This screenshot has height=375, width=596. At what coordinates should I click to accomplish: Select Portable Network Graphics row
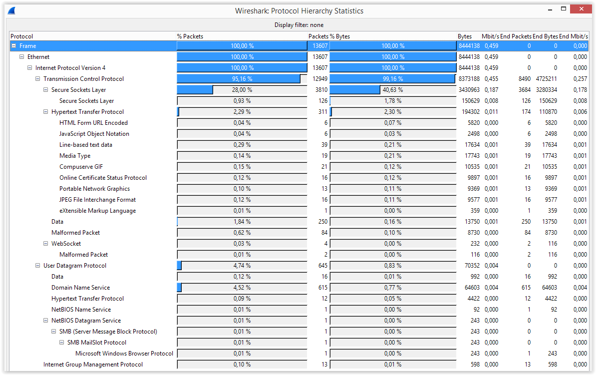pyautogui.click(x=299, y=189)
